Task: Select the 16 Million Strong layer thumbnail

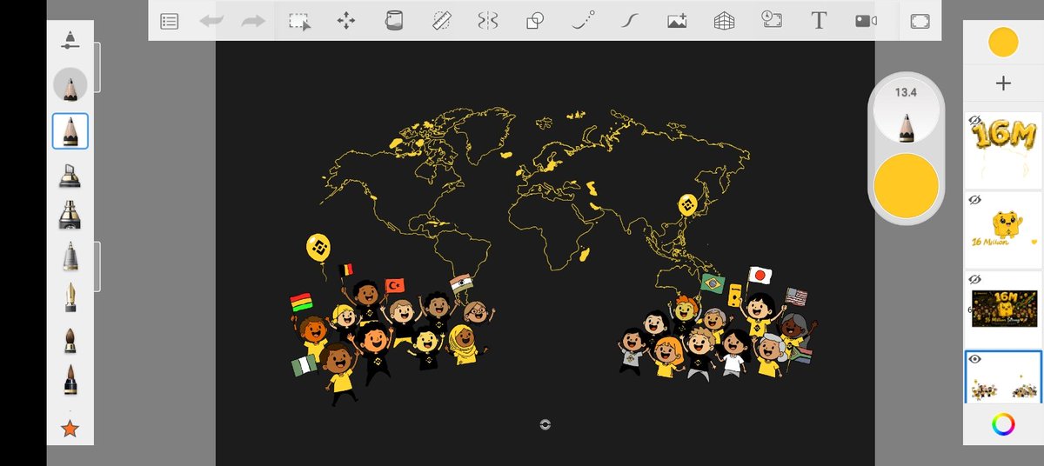Action: (x=1003, y=309)
